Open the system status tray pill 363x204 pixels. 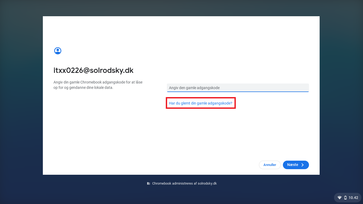coord(348,198)
